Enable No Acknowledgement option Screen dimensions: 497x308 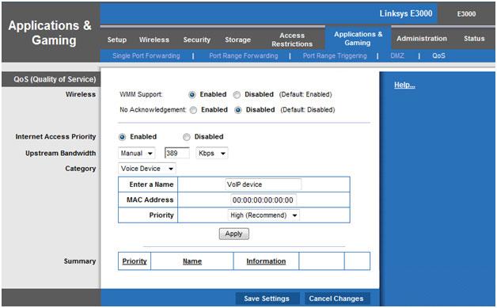[193, 110]
